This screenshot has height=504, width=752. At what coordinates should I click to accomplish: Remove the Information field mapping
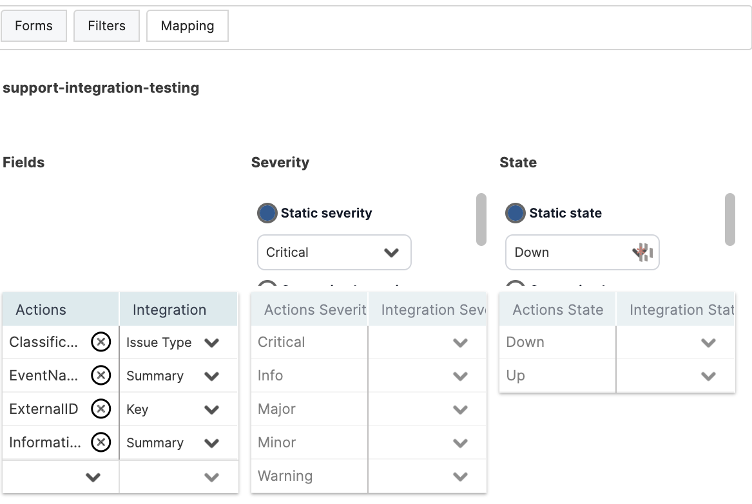[x=101, y=443]
